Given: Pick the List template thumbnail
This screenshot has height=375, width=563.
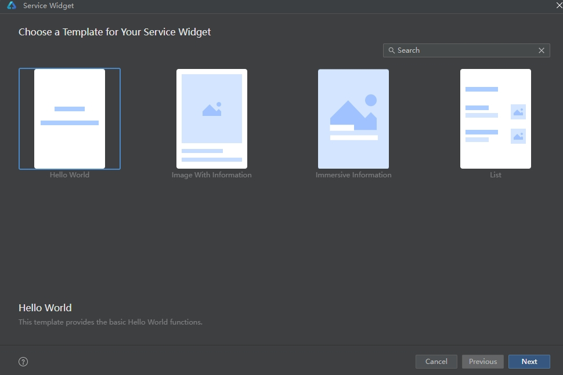Looking at the screenshot, I should [x=496, y=119].
